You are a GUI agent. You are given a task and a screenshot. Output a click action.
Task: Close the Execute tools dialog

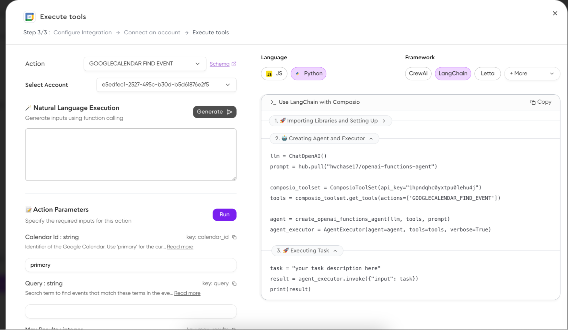pos(555,13)
